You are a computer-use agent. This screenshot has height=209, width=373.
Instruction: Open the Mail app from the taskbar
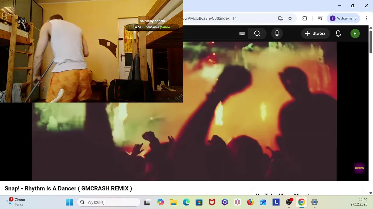click(263, 202)
